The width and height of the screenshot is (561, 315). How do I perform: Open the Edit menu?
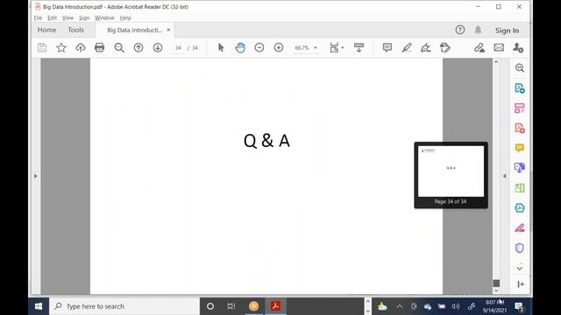click(x=53, y=17)
